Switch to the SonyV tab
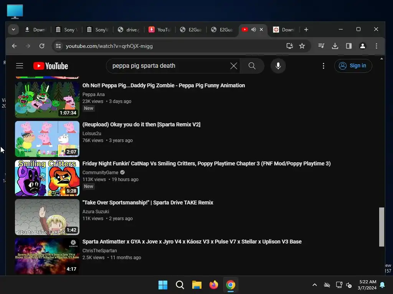The width and height of the screenshot is (393, 294). pos(97,30)
